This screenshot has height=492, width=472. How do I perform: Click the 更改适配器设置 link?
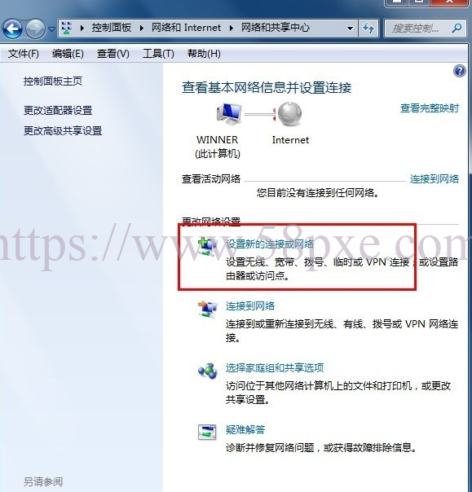[58, 111]
